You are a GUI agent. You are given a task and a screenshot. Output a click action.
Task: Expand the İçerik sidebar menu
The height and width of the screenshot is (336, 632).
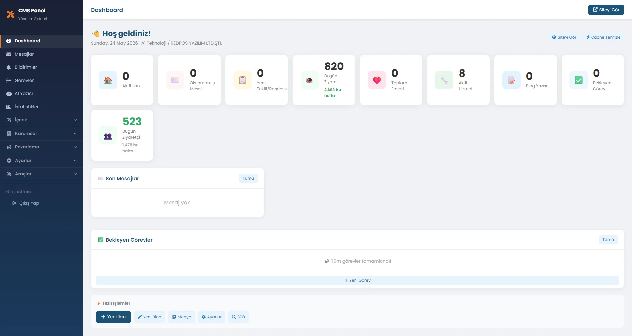pyautogui.click(x=41, y=120)
